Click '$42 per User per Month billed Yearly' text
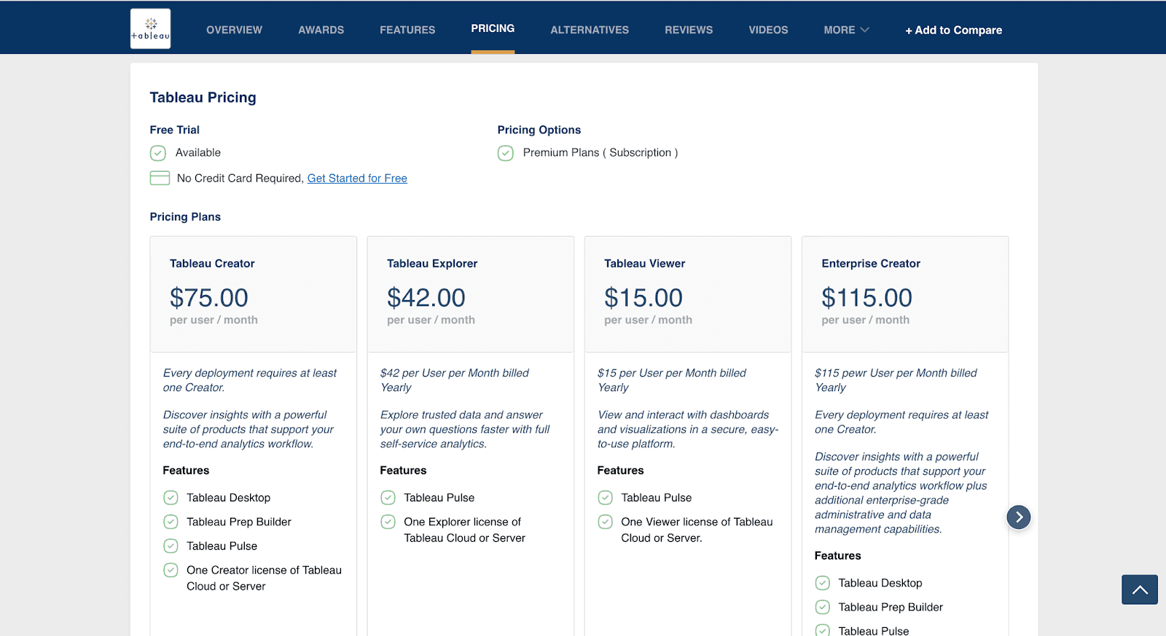The width and height of the screenshot is (1166, 636). (x=455, y=380)
